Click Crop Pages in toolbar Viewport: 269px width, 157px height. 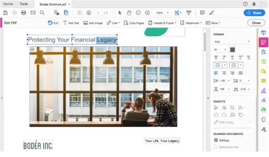pyautogui.click(x=134, y=23)
